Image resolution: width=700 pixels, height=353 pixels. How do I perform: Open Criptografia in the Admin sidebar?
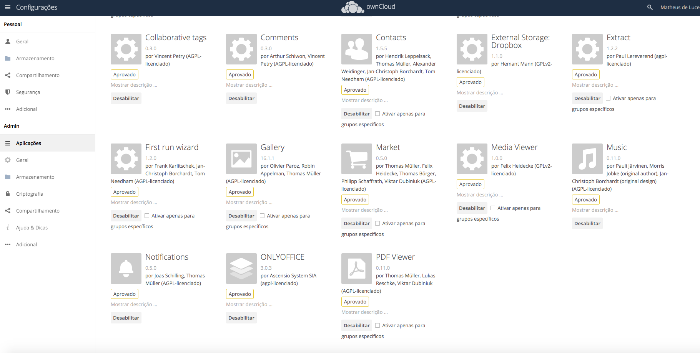47,194
